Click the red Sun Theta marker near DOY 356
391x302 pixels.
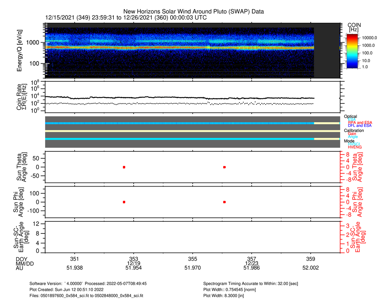coord(224,167)
